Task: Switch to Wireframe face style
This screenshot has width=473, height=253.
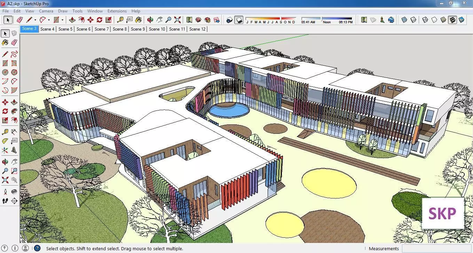Action: 425,20
